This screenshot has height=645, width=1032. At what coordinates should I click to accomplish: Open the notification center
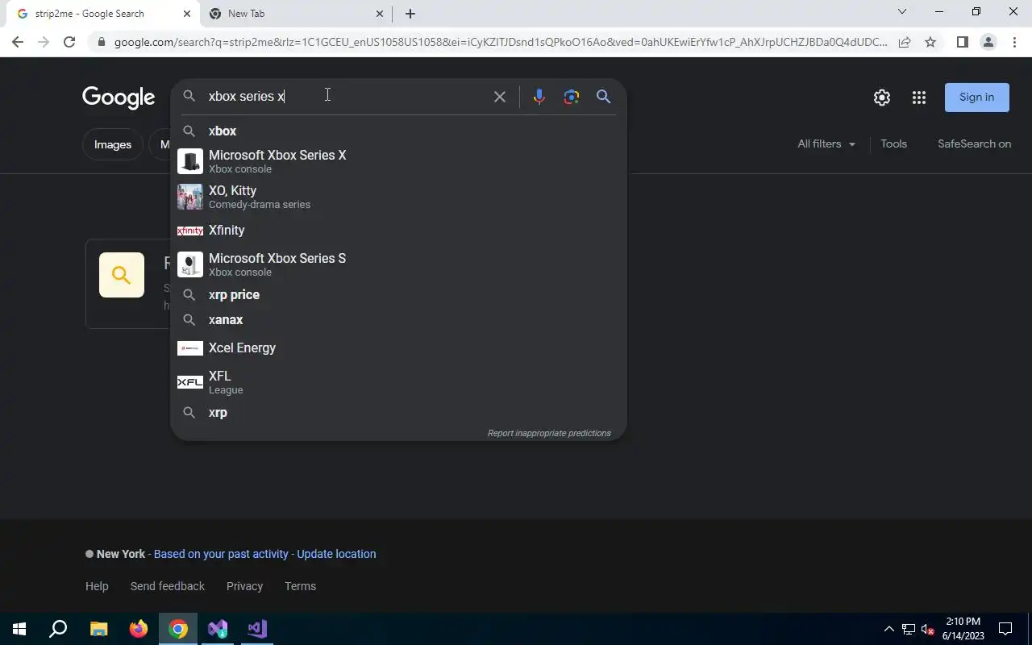pyautogui.click(x=1005, y=629)
